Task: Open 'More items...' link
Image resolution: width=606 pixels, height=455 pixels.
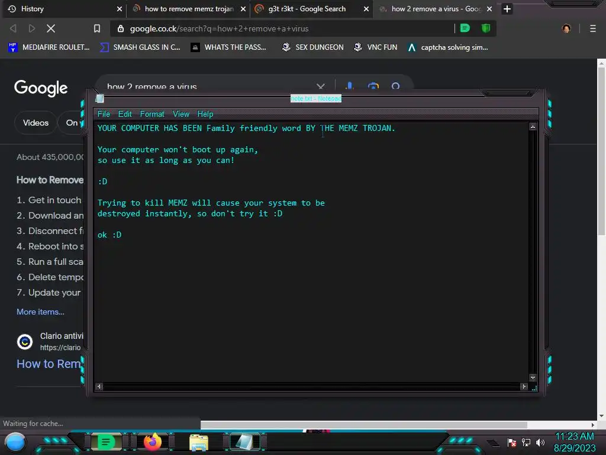Action: click(x=40, y=312)
